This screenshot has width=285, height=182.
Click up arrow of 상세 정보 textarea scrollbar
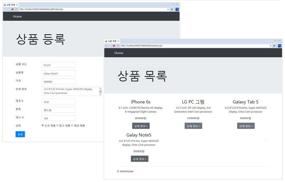click(100, 89)
